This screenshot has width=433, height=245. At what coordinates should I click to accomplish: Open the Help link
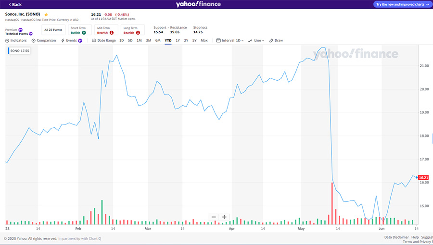(415, 237)
